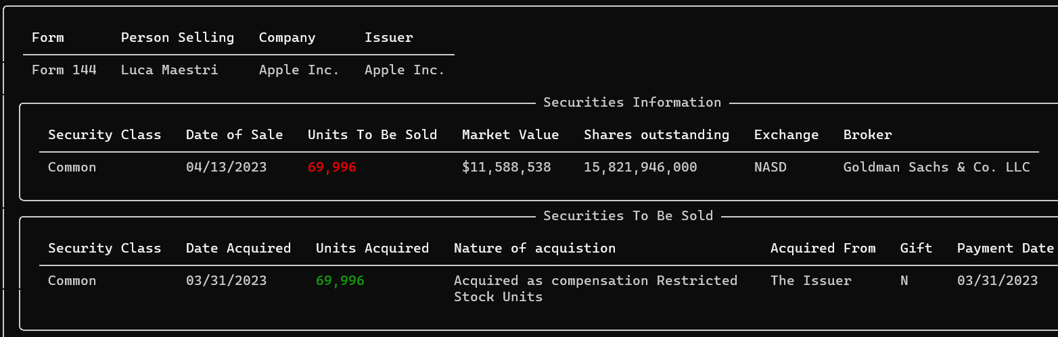Click The Issuer under Acquired From
1058x337 pixels.
pyautogui.click(x=810, y=280)
